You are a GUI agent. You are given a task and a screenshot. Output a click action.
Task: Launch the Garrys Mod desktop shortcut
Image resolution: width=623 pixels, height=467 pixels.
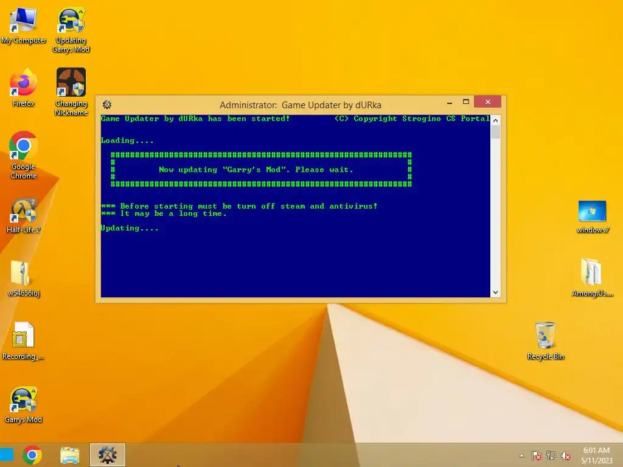coord(24,405)
